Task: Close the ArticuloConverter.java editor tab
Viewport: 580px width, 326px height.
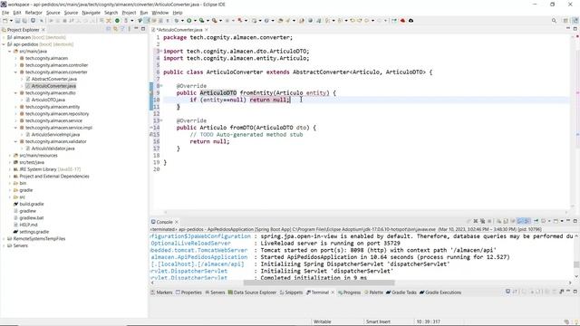Action: pos(207,30)
